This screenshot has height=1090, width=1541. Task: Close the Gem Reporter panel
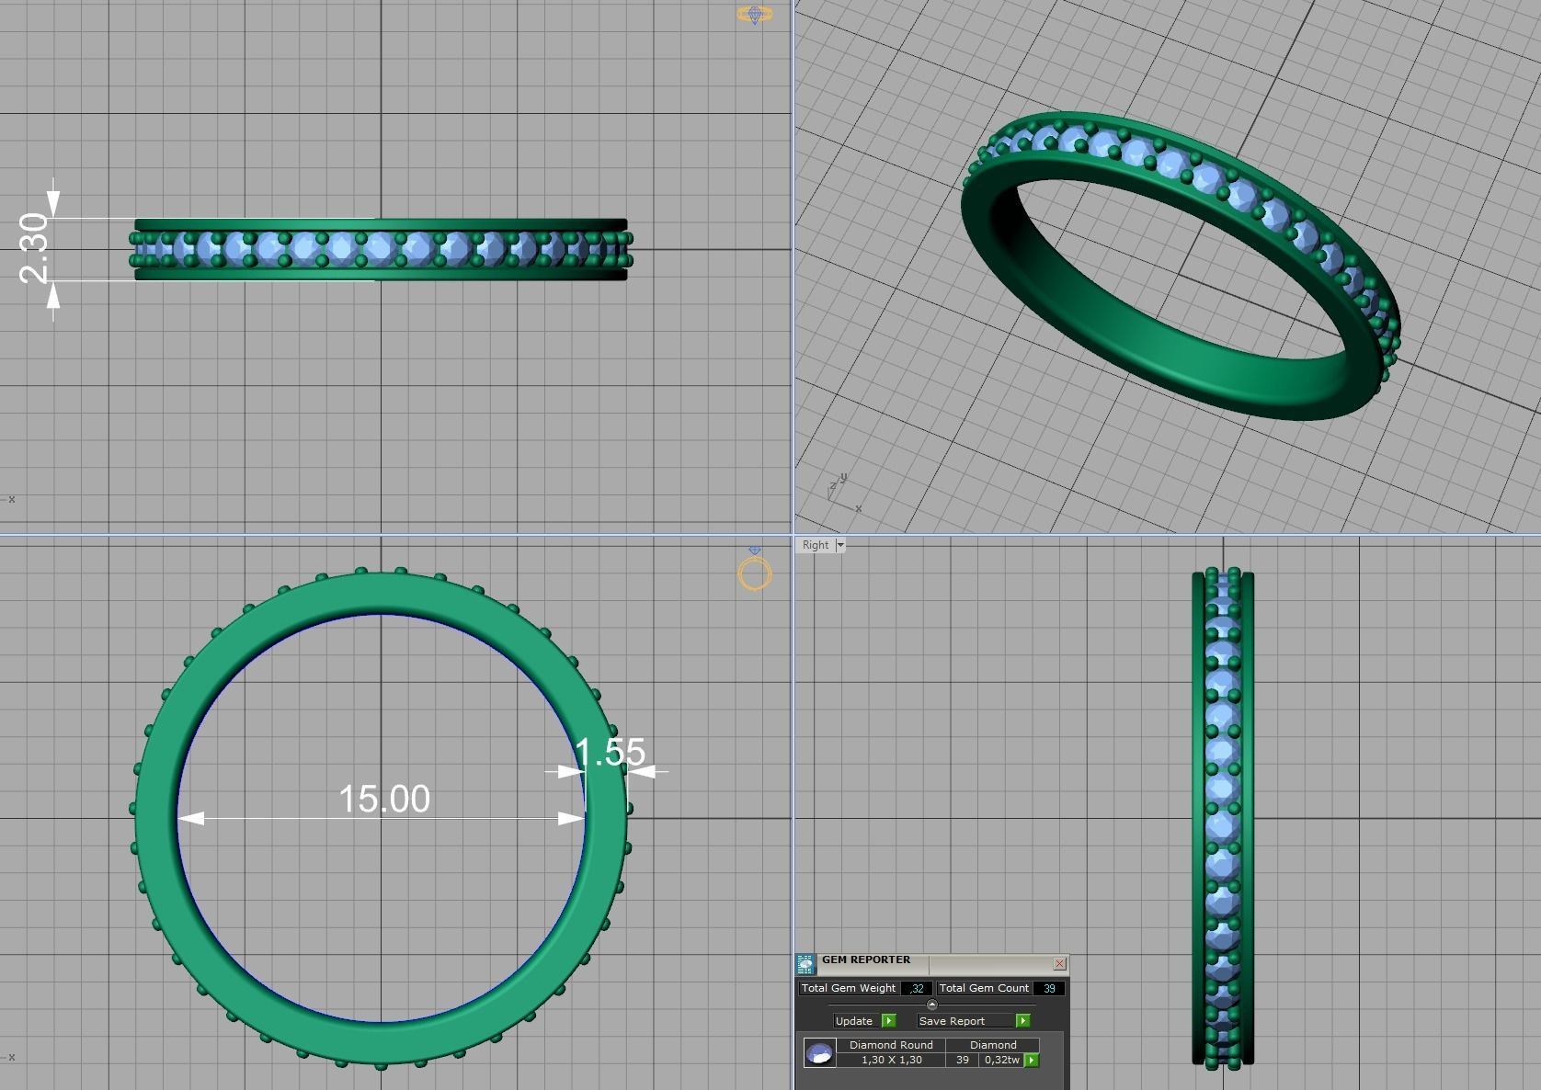(x=1060, y=963)
